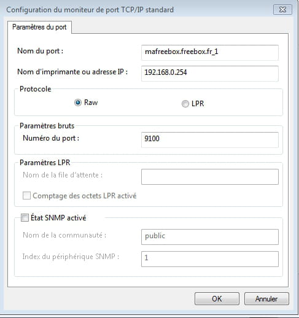Select the LPR protocol radio button
Viewport: 299px width, 318px height.
pyautogui.click(x=185, y=104)
